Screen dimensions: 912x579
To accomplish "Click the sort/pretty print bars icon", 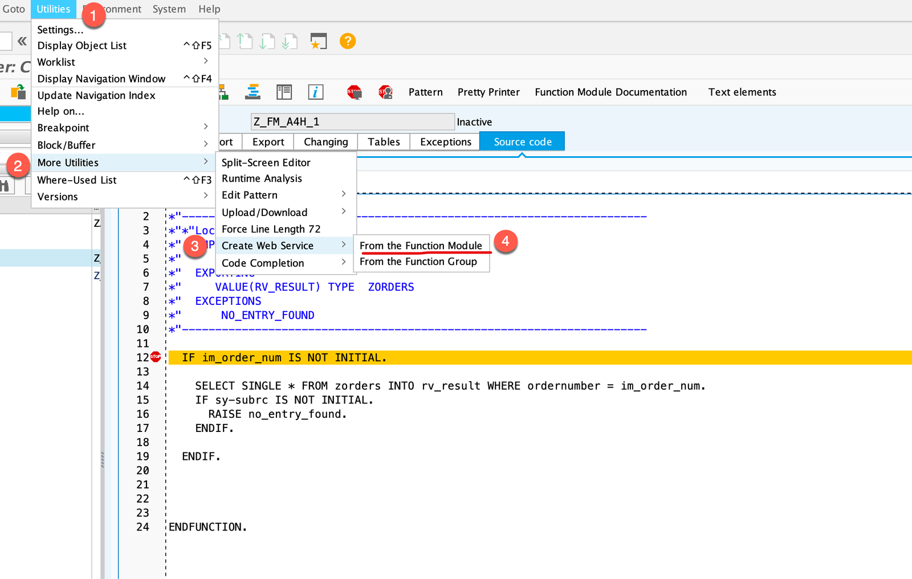I will point(253,92).
